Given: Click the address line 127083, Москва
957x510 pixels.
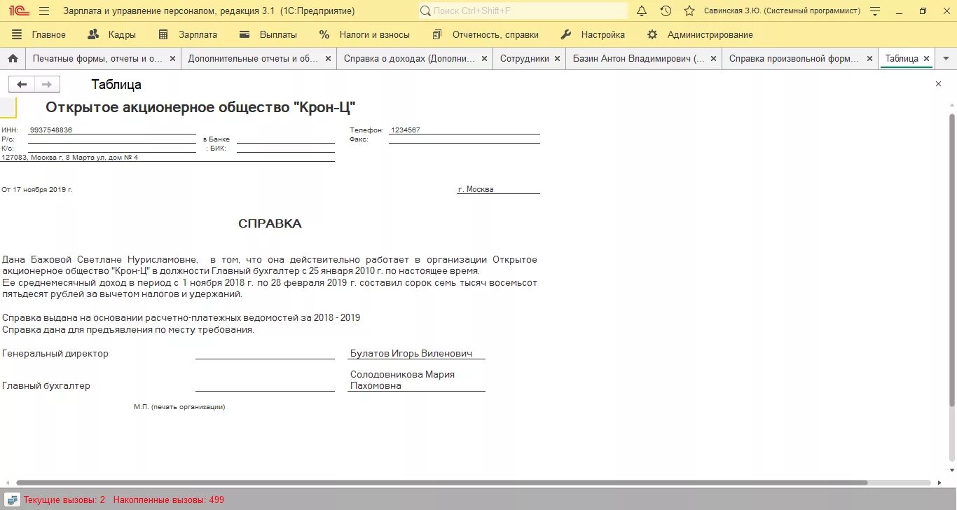Looking at the screenshot, I should pyautogui.click(x=70, y=157).
